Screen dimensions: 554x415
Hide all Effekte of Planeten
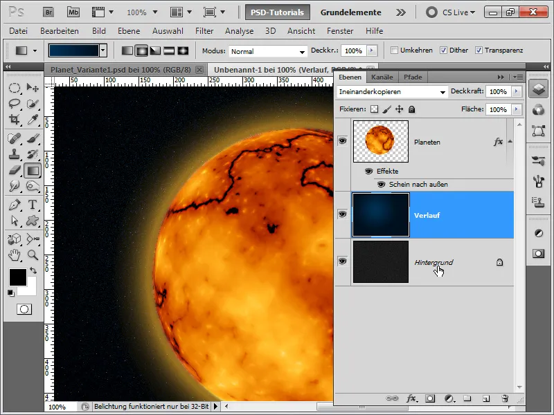(x=368, y=171)
